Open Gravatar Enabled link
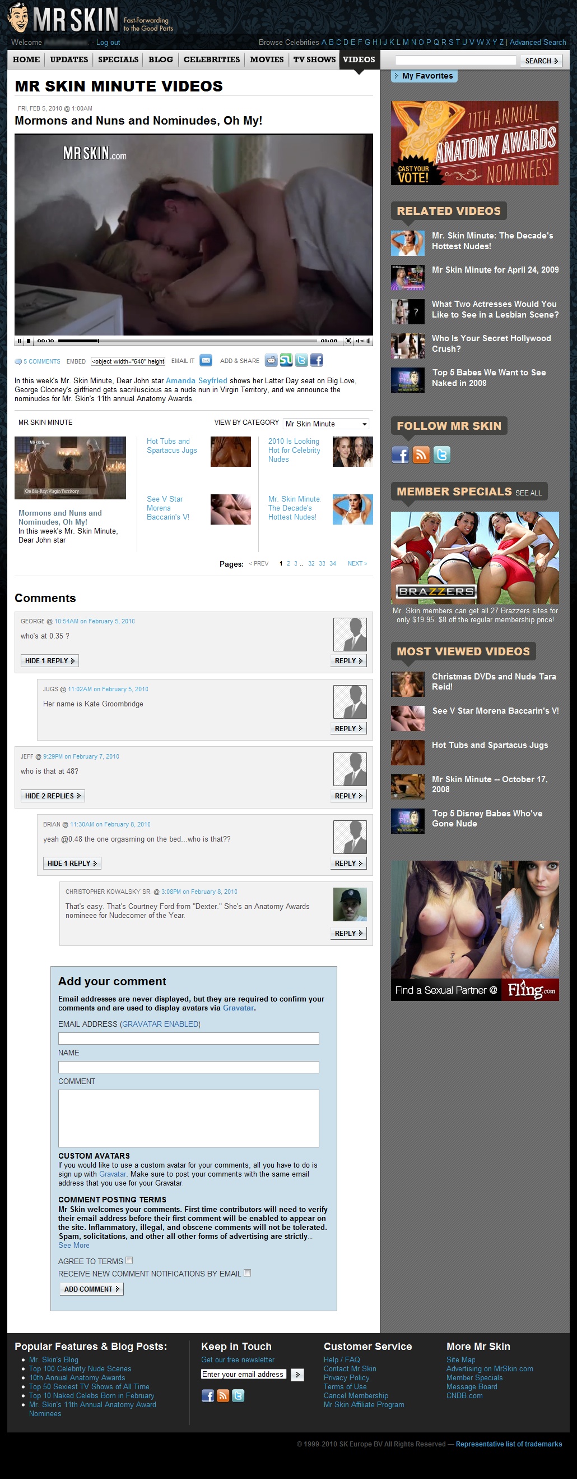 click(x=160, y=1025)
